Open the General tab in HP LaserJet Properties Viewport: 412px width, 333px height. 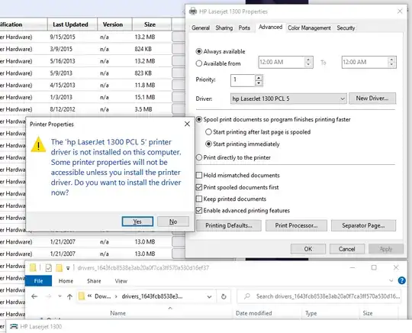click(x=201, y=27)
